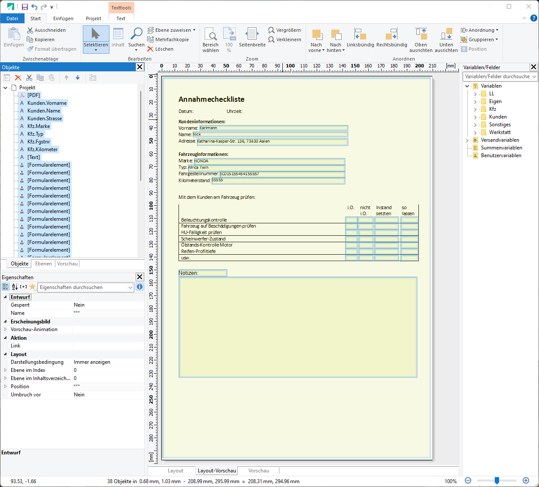Click Verkleinern zoom out
The width and height of the screenshot is (539, 487).
coord(285,40)
